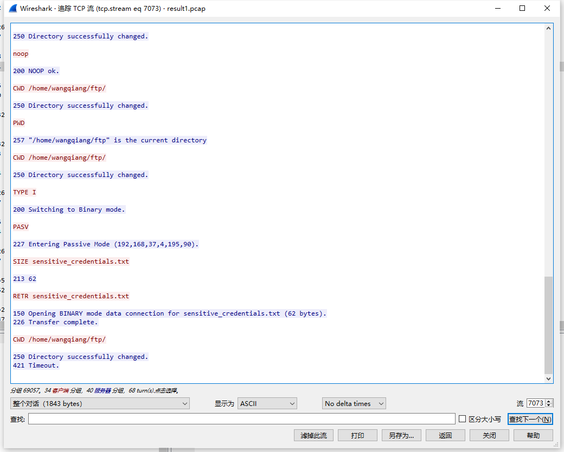Increment the stream number 7073 with up arrow
The height and width of the screenshot is (452, 564).
(x=549, y=401)
